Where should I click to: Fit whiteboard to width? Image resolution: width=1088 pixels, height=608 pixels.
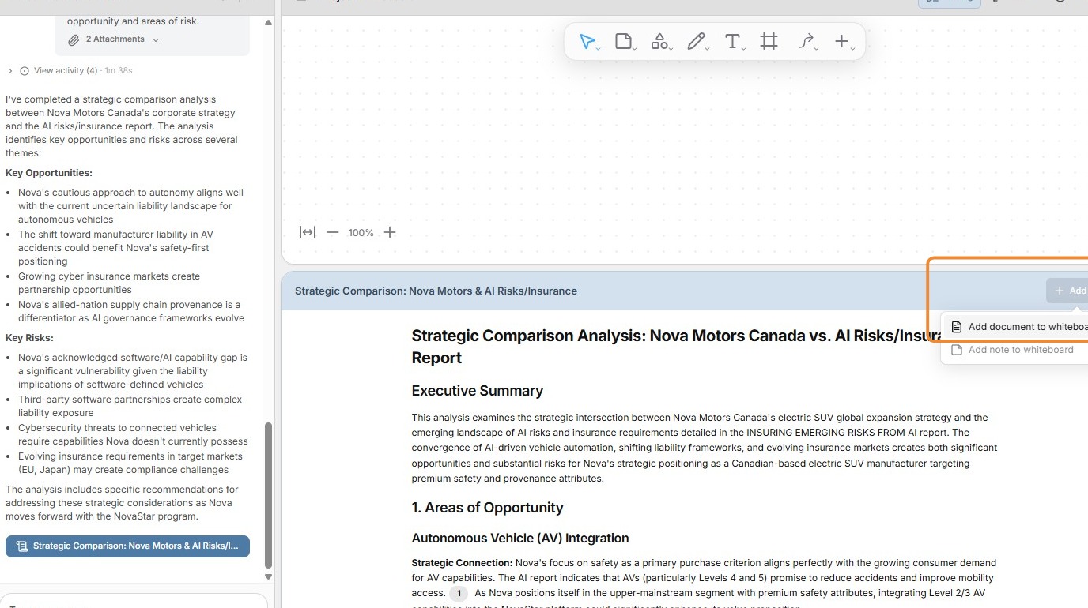pyautogui.click(x=308, y=232)
